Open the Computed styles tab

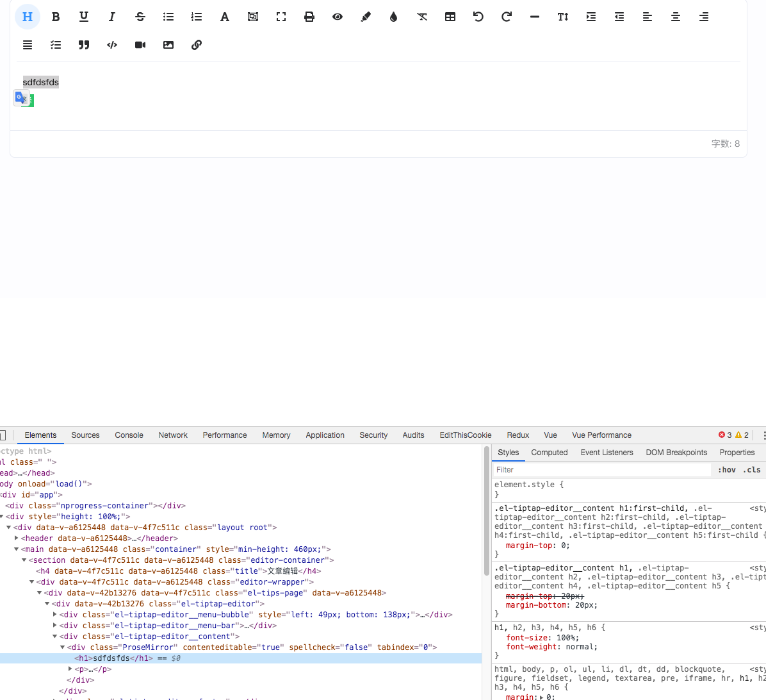549,453
